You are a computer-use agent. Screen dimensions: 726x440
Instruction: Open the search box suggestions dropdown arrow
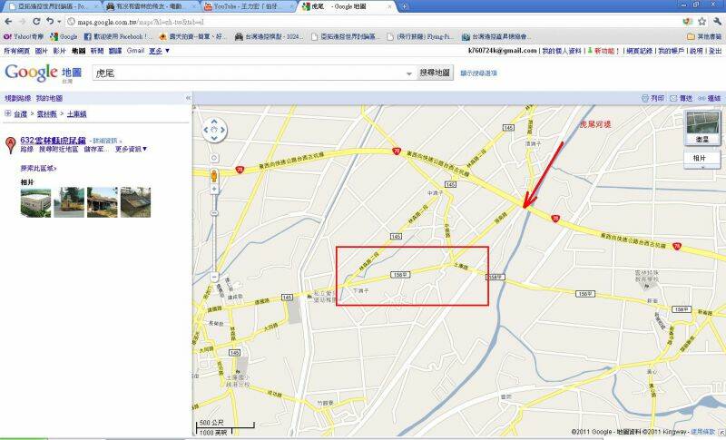click(x=409, y=73)
